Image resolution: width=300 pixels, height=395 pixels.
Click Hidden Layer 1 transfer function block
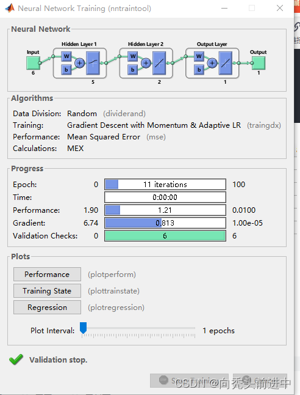(93, 63)
